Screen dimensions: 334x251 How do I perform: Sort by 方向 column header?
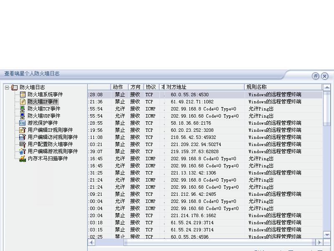136,87
